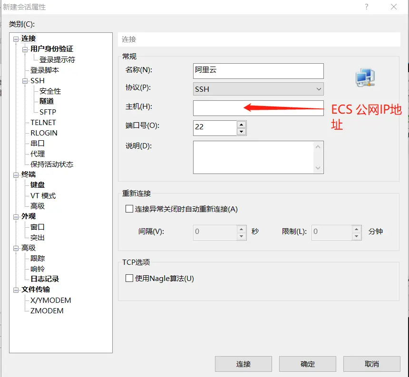409x377 pixels.
Task: Select 安全性 under SSH
Action: click(50, 91)
